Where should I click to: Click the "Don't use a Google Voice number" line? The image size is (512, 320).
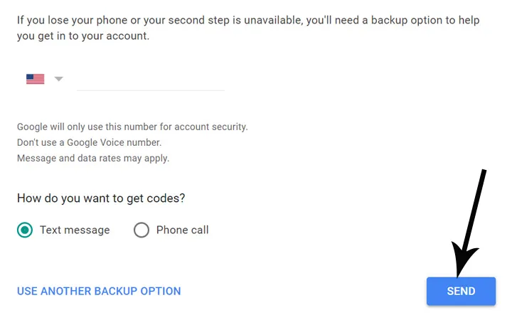[89, 142]
